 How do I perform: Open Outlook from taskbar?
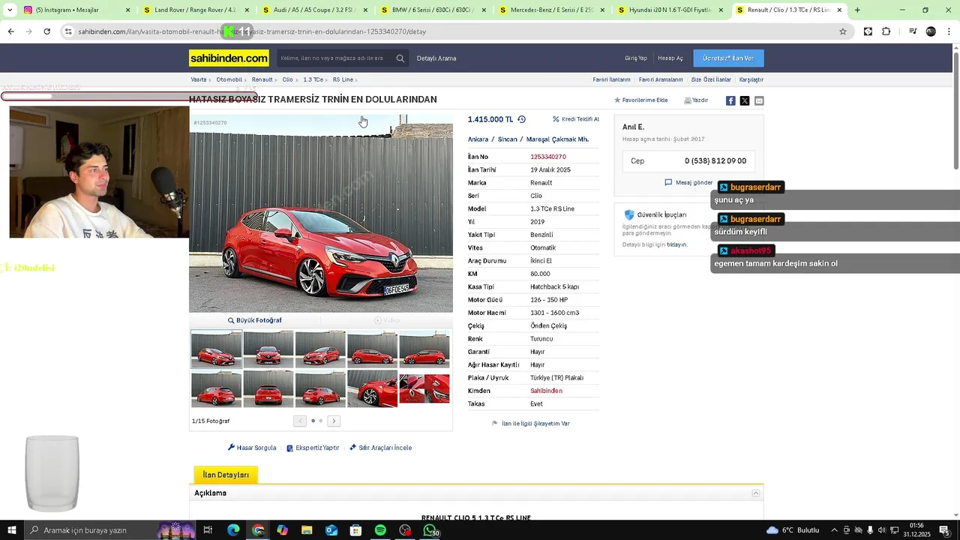[x=331, y=530]
